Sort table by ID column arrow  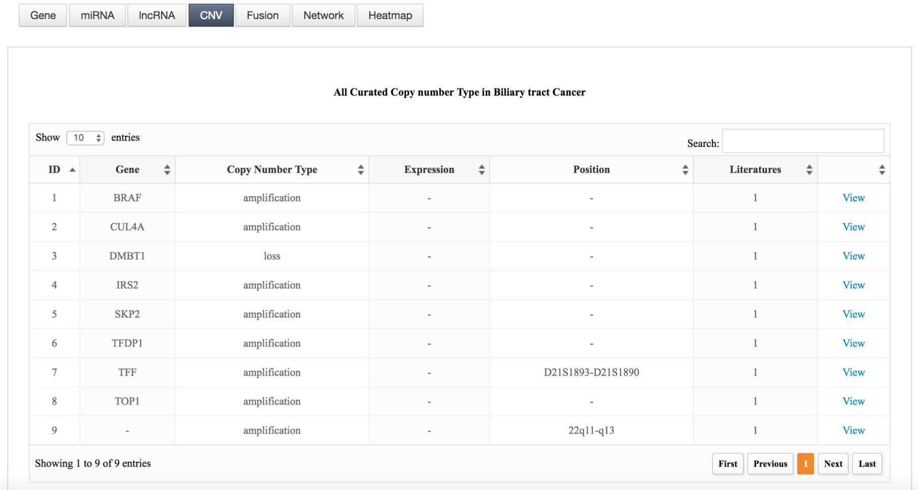(x=72, y=170)
